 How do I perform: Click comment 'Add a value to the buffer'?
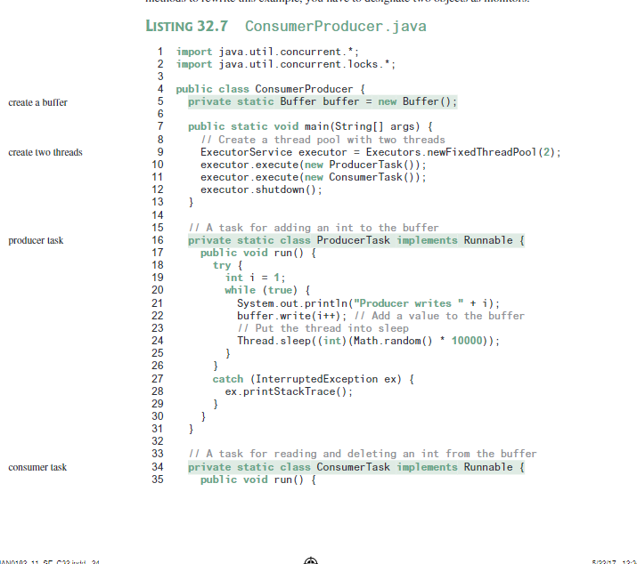(x=439, y=316)
